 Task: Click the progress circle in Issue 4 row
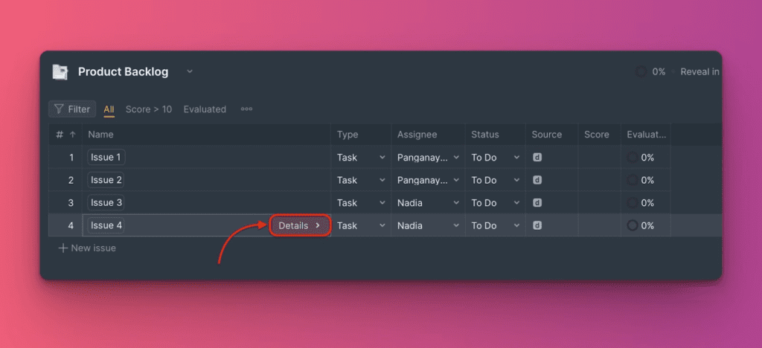tap(633, 225)
